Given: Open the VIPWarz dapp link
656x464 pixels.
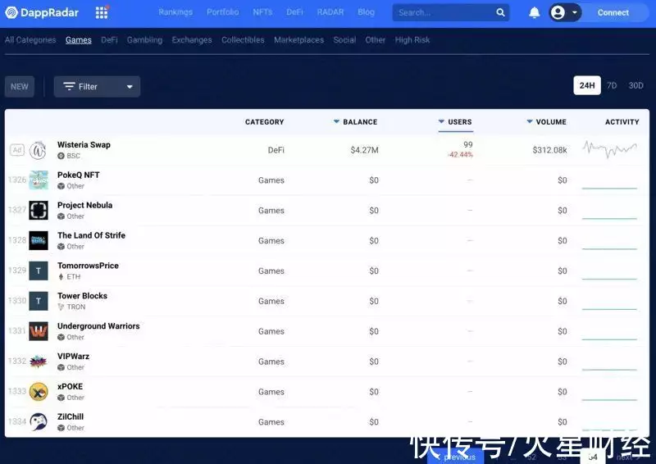Looking at the screenshot, I should coord(73,356).
